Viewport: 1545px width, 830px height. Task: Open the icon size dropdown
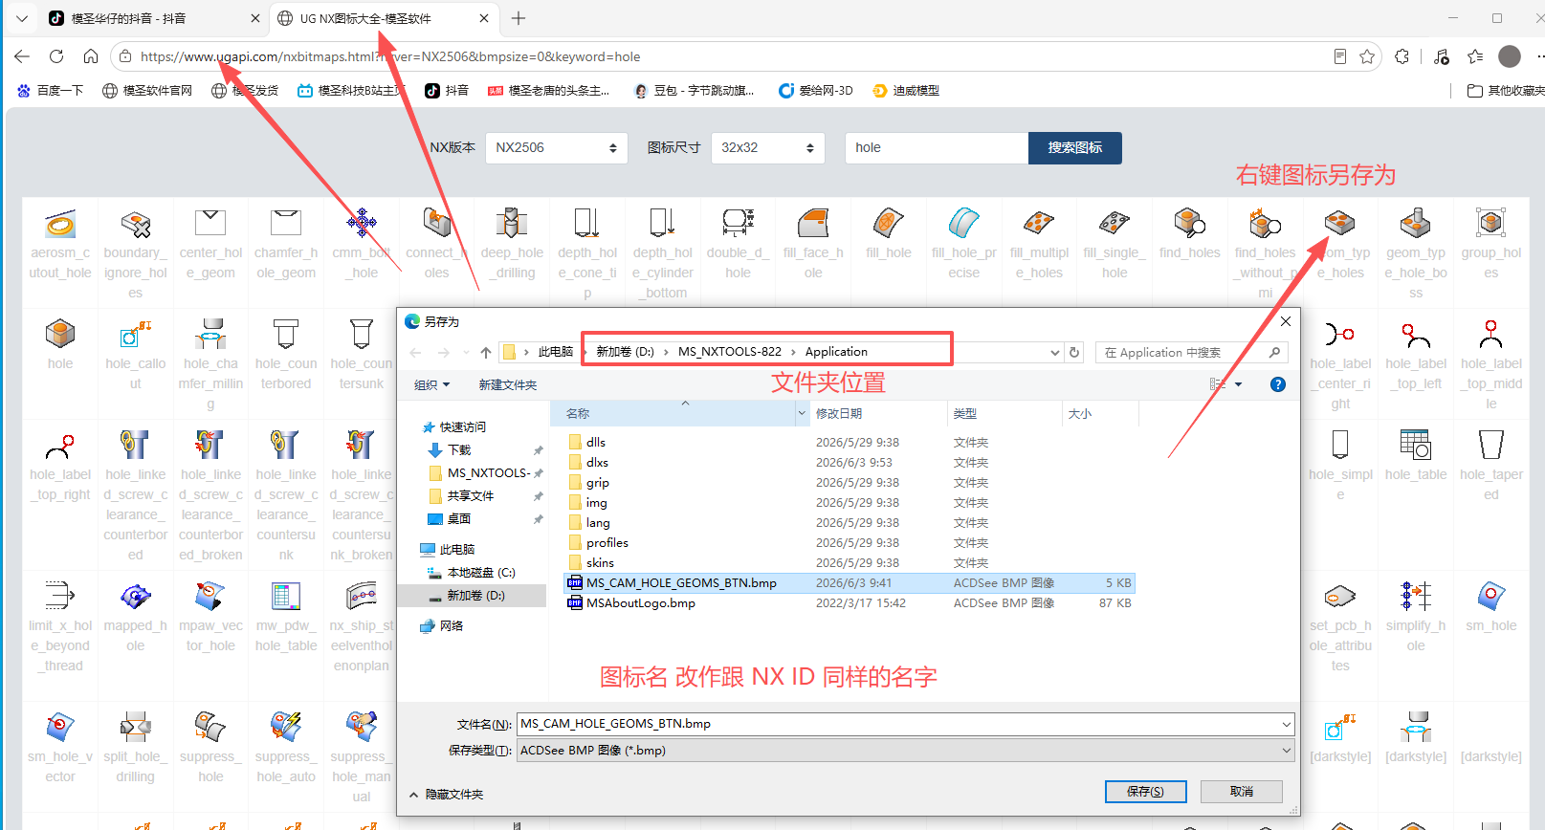click(768, 148)
